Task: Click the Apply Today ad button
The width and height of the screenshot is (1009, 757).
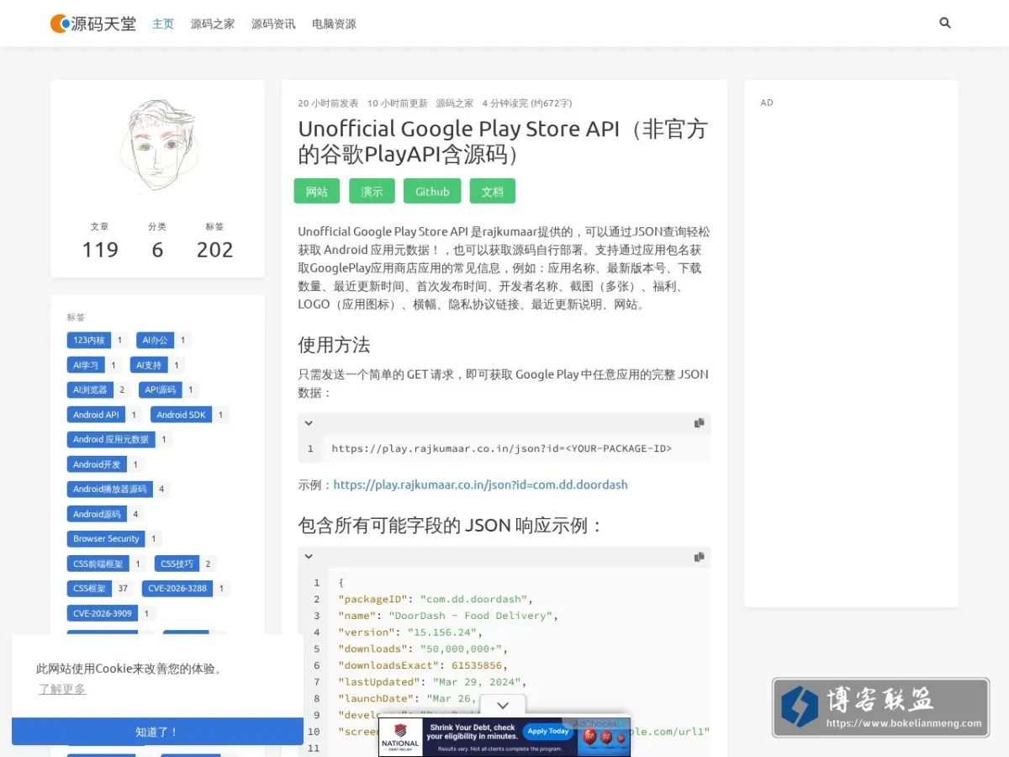Action: tap(548, 731)
